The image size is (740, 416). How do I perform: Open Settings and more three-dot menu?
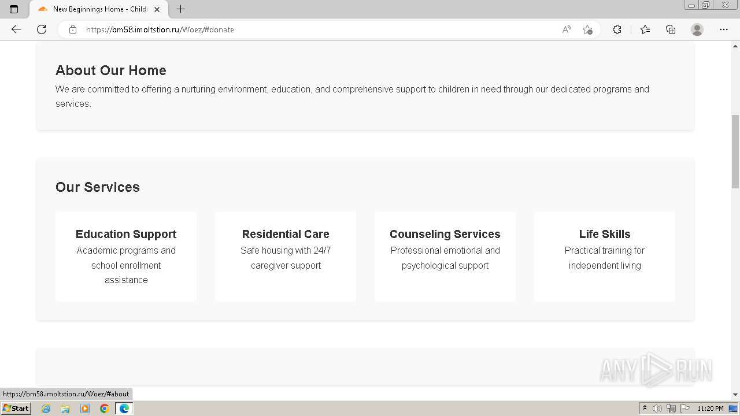[724, 29]
